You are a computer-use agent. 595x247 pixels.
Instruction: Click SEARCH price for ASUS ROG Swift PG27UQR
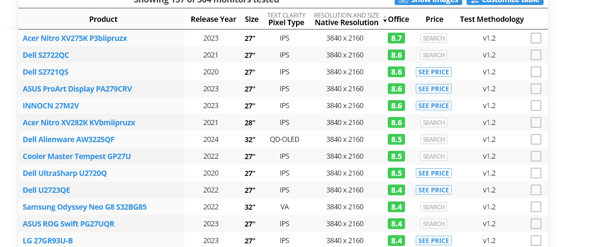pos(433,224)
